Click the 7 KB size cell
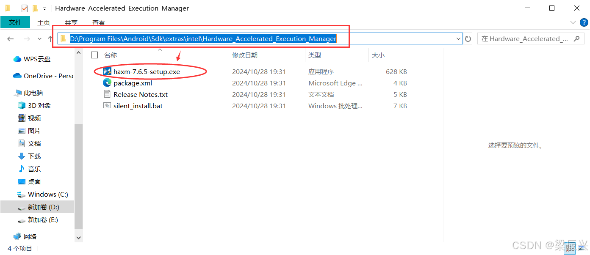The height and width of the screenshot is (255, 590). (x=400, y=106)
